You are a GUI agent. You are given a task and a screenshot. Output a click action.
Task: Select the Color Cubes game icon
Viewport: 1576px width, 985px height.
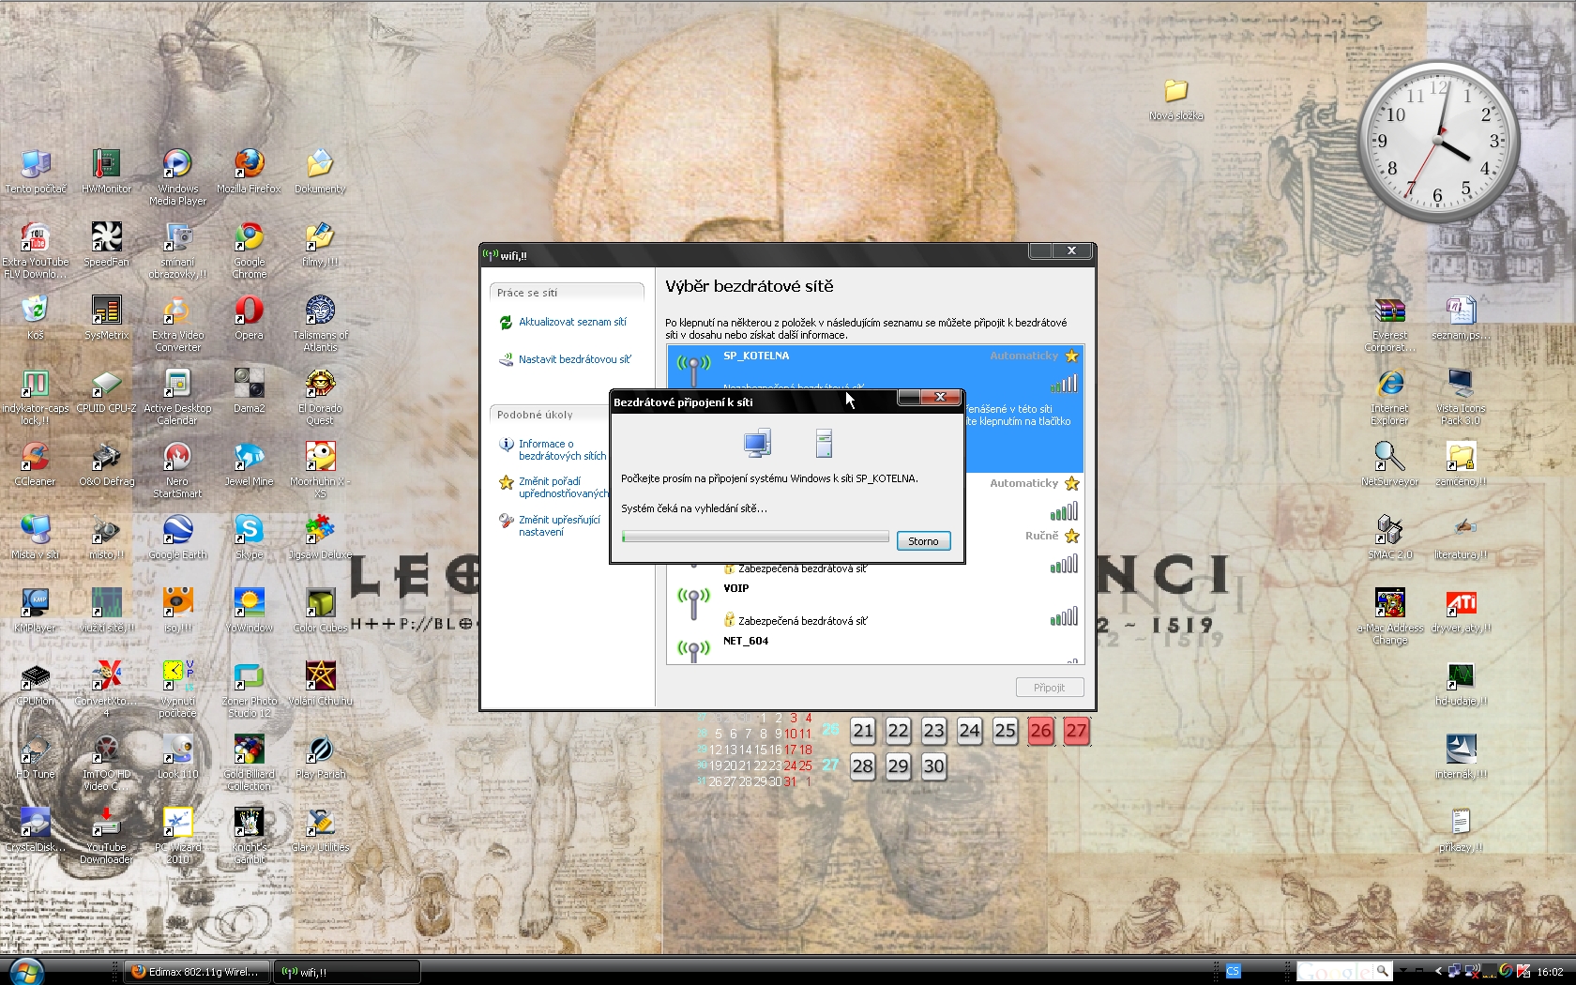(320, 610)
